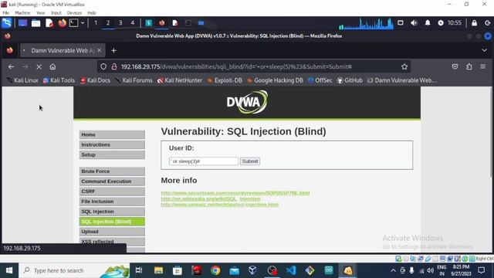Open Chrome from the Windows taskbar
494x278 pixels.
(215, 270)
